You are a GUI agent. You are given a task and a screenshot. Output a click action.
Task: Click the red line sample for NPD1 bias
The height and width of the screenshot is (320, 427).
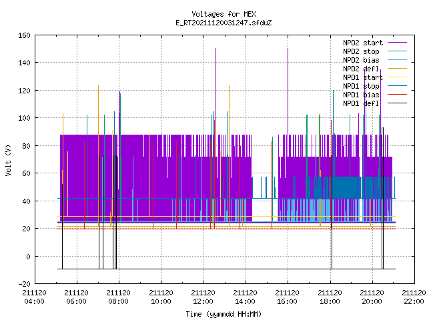coord(397,95)
